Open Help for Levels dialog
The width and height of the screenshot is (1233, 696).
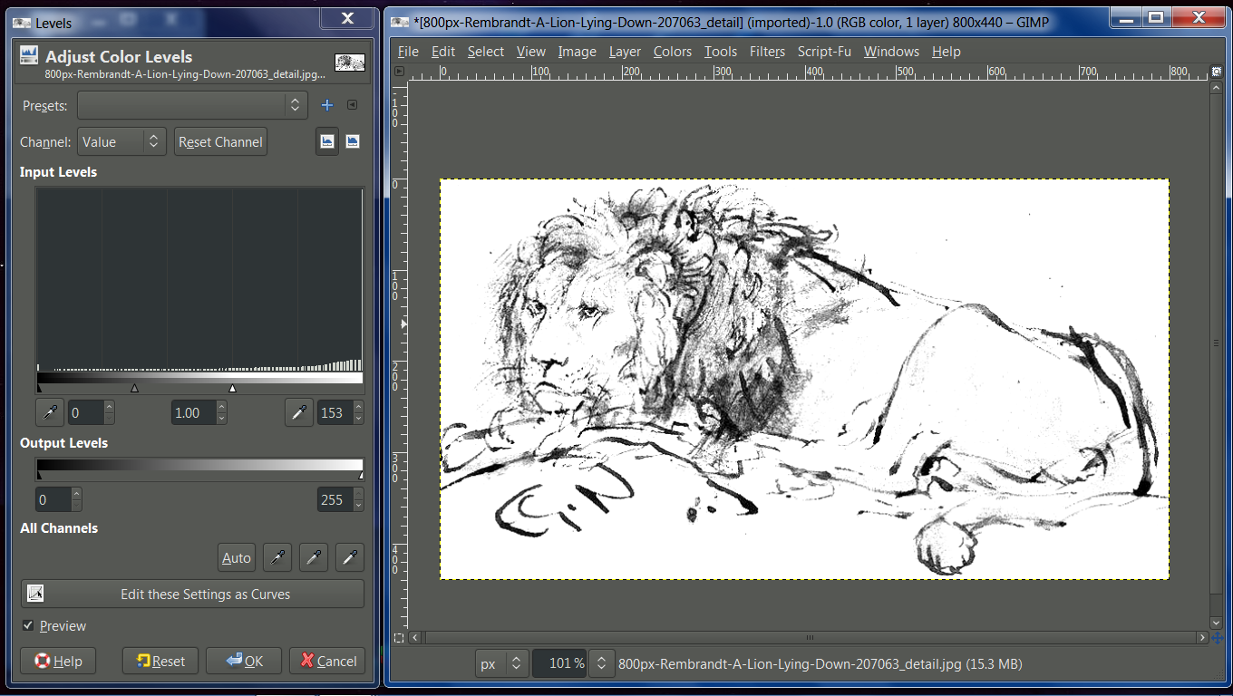[57, 661]
